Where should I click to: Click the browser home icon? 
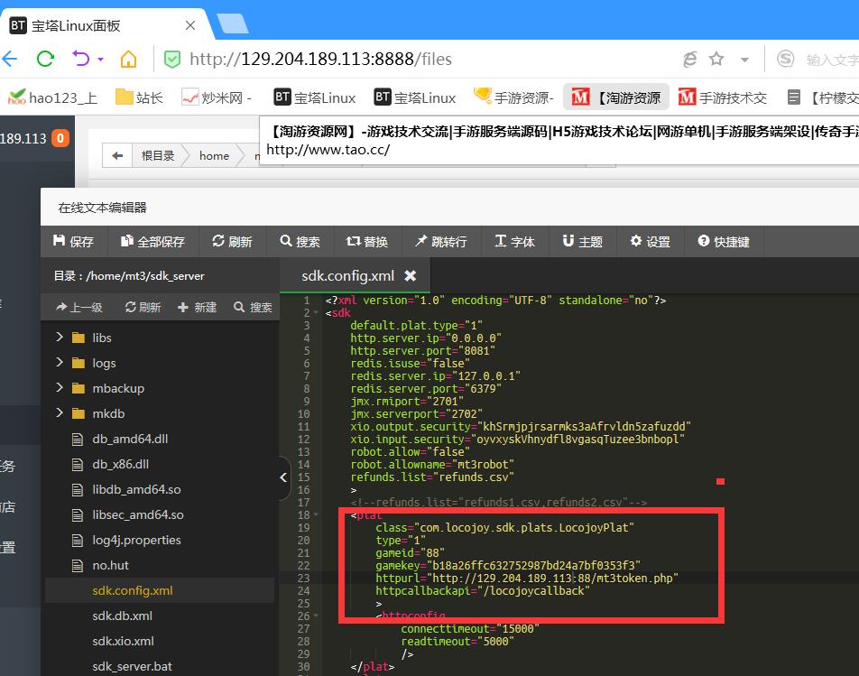tap(129, 60)
